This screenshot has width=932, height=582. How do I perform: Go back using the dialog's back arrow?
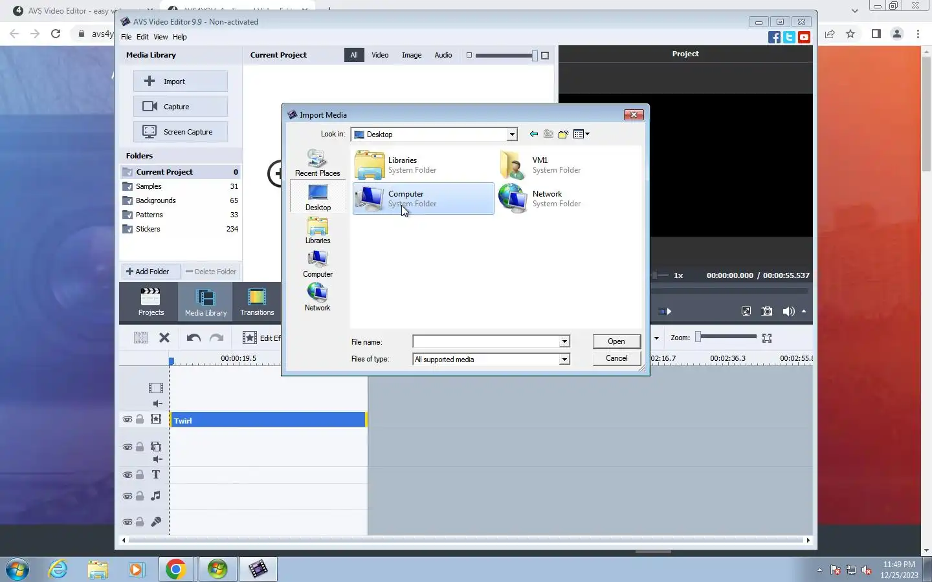[534, 134]
